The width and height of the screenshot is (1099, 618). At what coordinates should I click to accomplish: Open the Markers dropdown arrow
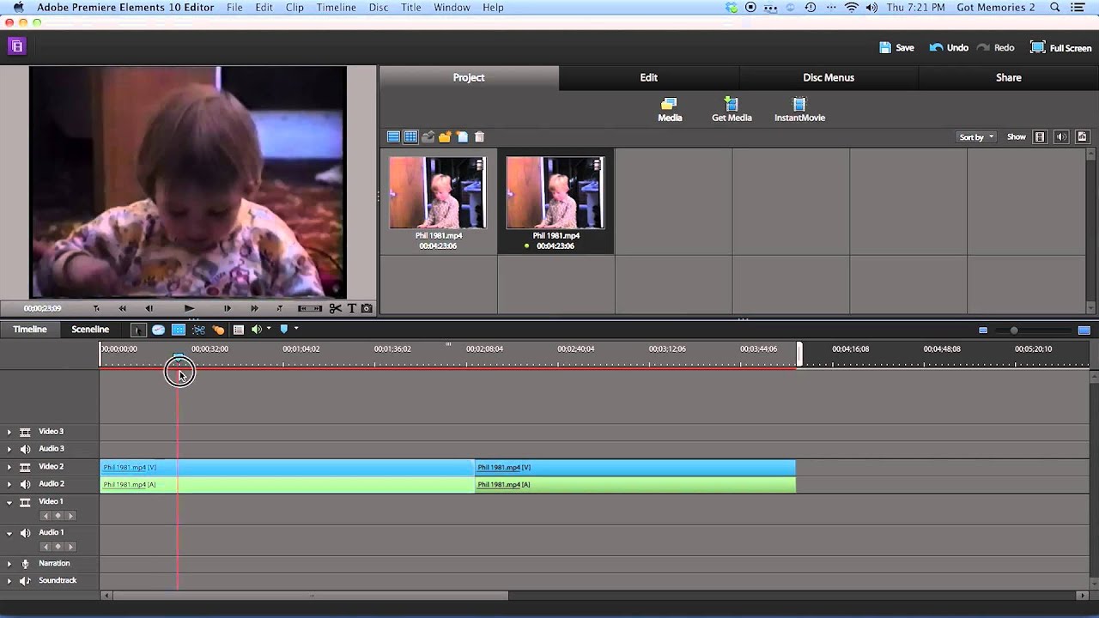click(296, 329)
